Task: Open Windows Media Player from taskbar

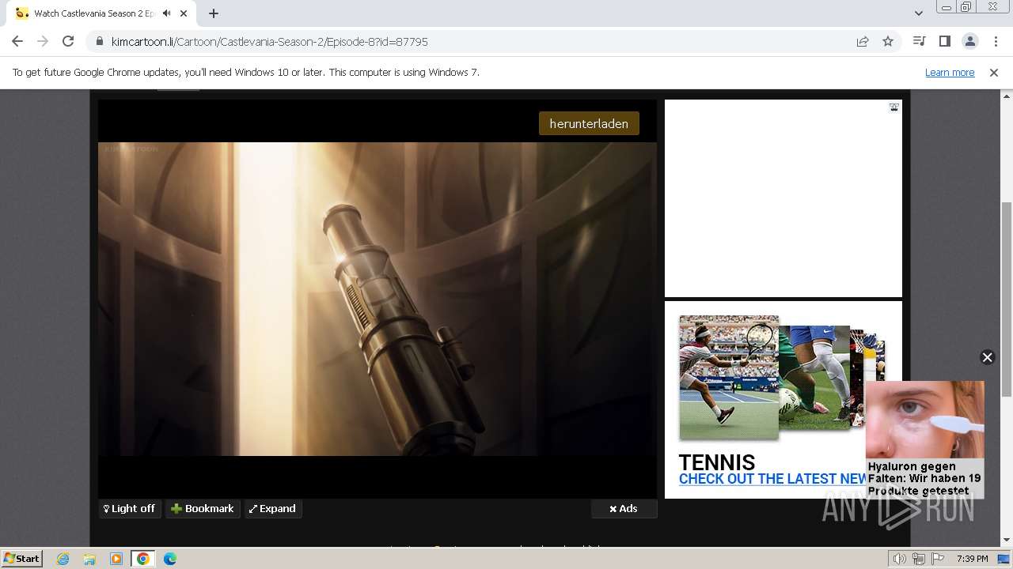Action: tap(116, 559)
